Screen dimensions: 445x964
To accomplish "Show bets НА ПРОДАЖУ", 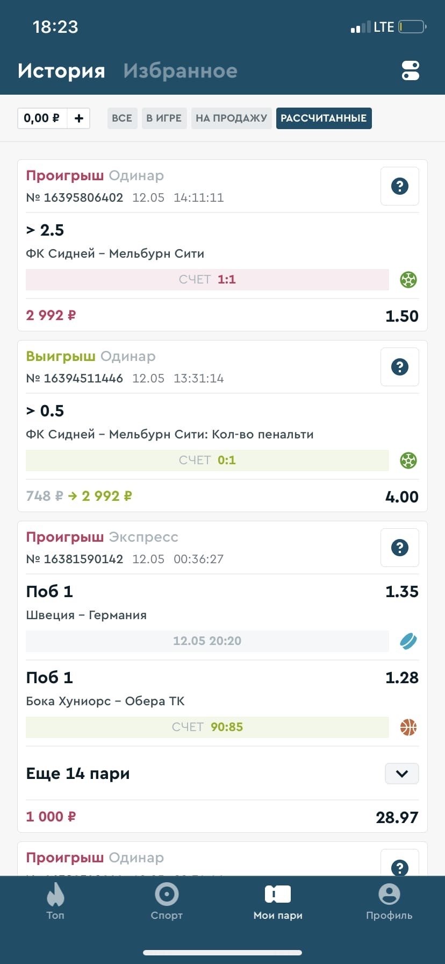I will pos(231,118).
